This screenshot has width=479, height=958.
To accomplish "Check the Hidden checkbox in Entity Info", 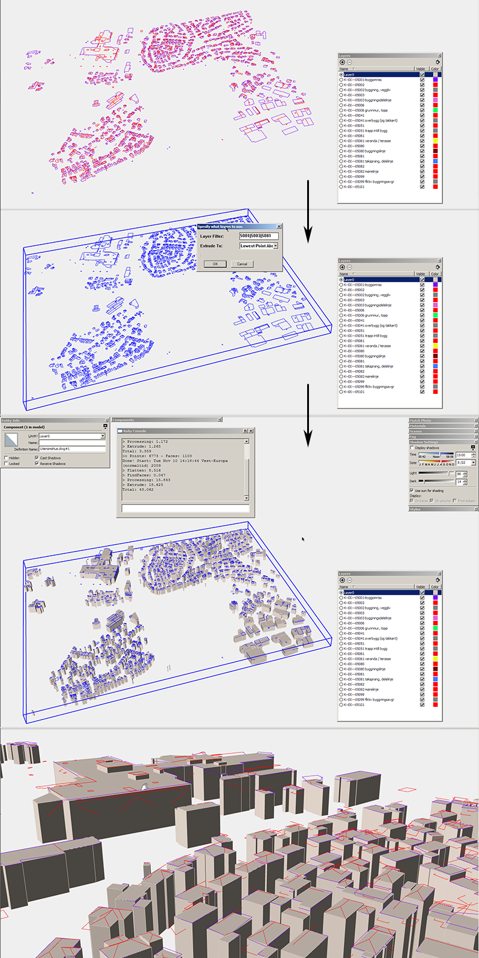I will coord(6,458).
